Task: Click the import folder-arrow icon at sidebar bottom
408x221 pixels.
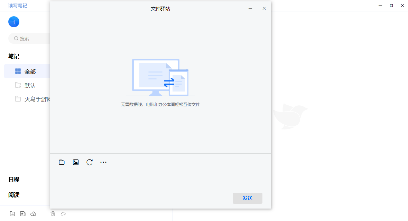Action: [12, 214]
